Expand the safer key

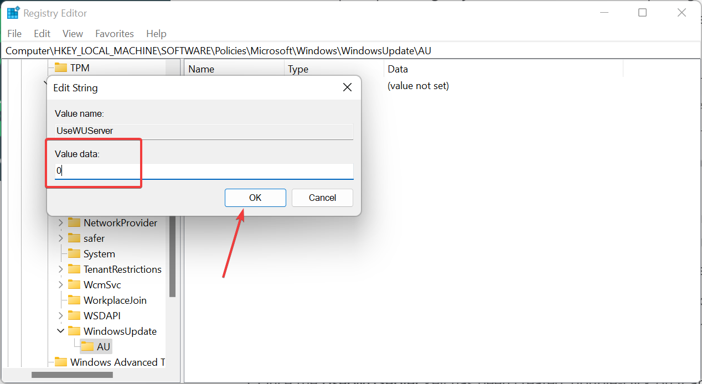(61, 238)
